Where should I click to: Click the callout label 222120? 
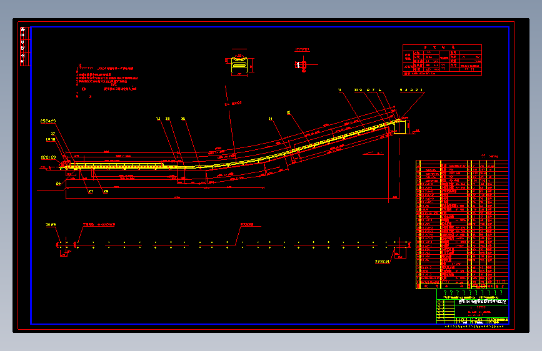(x=48, y=157)
